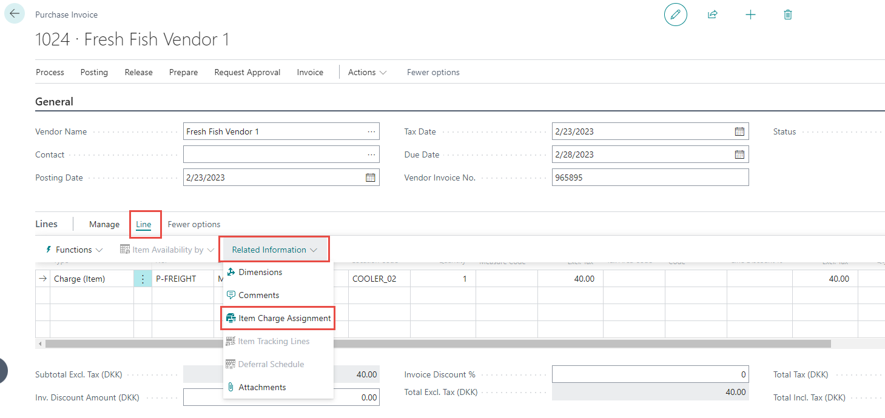Click the share icon
Image resolution: width=885 pixels, height=418 pixels.
[713, 15]
